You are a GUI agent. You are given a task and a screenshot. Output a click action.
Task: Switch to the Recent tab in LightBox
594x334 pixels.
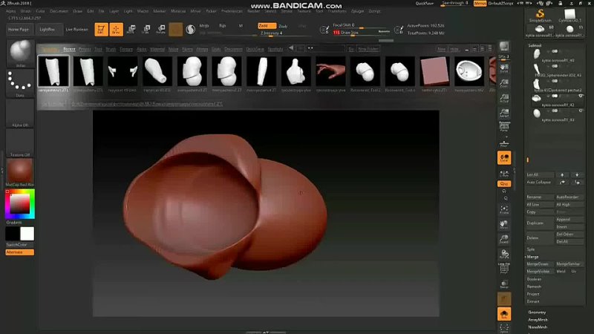[x=69, y=49]
